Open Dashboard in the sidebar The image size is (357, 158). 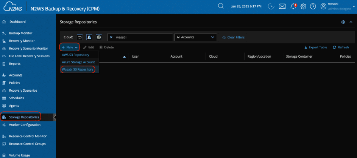click(17, 22)
